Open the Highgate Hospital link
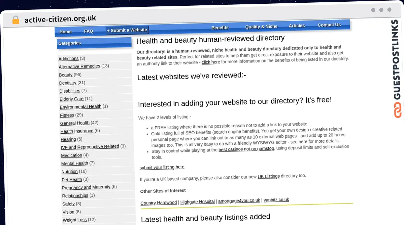This screenshot has width=404, height=225. (x=197, y=201)
